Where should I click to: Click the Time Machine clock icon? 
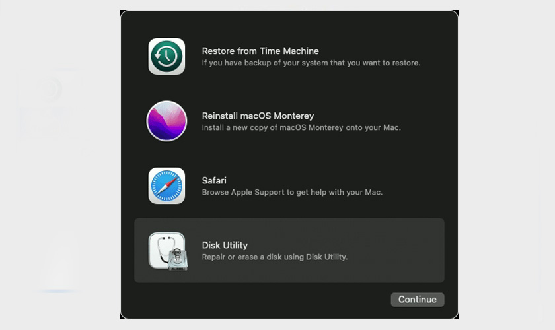(x=166, y=56)
